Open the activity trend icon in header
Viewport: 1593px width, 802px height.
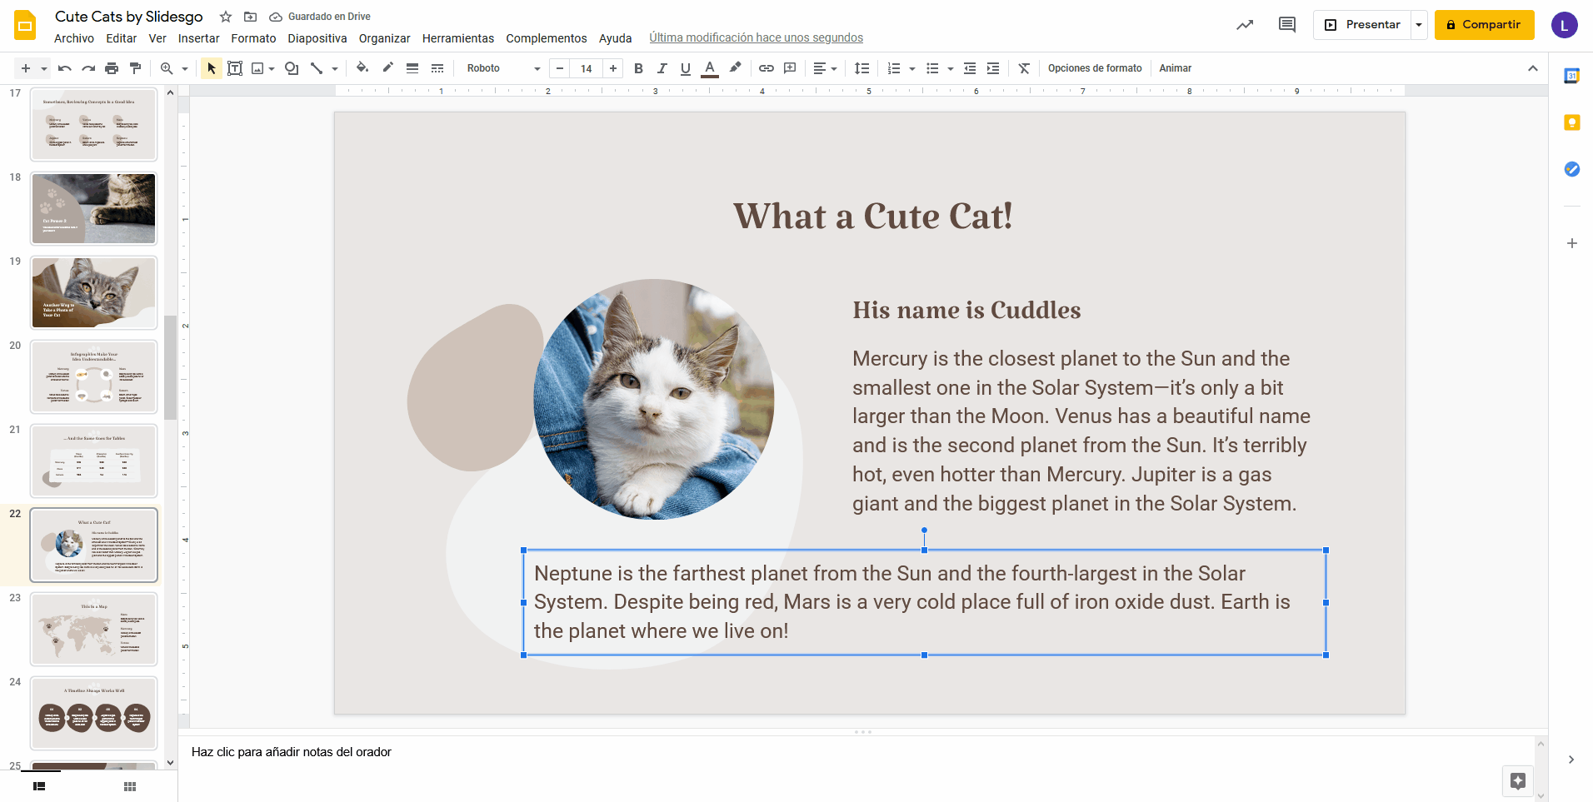coord(1245,25)
